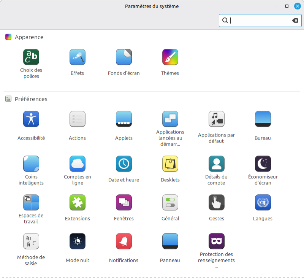Viewport: 304px width, 278px height.
Task: Open the Gestes settings
Action: coord(216,202)
